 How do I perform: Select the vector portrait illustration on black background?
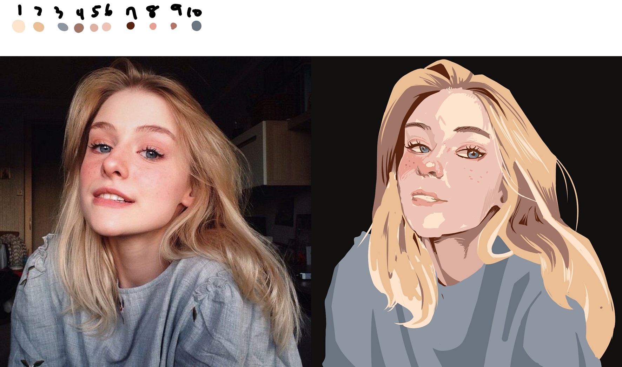[x=466, y=212]
